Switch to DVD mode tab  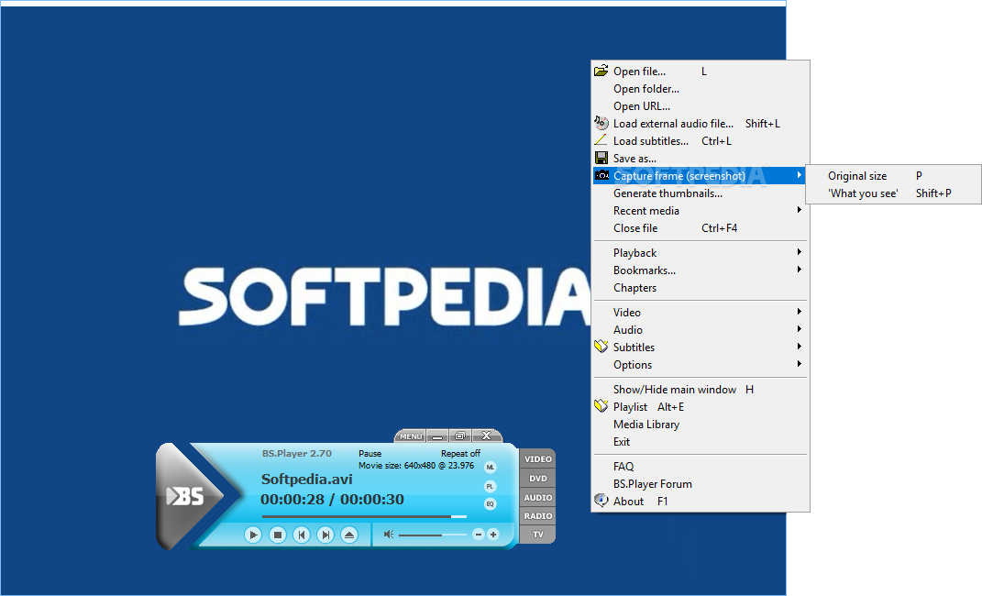point(538,479)
